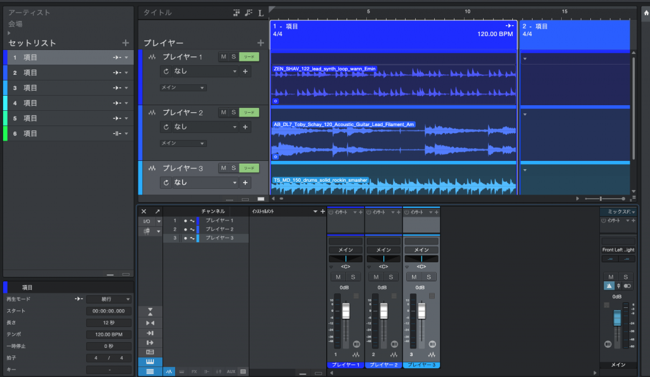
Task: Open the keyboard view icon in the console sidebar
Action: coord(150,361)
